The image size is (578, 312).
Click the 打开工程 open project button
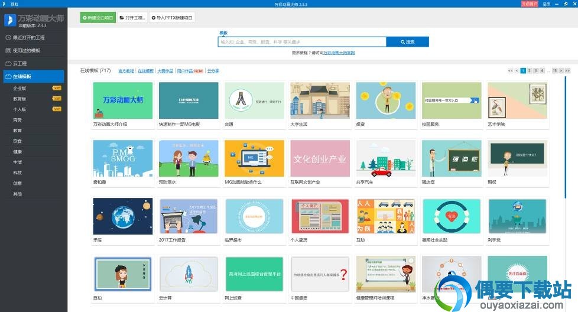132,17
